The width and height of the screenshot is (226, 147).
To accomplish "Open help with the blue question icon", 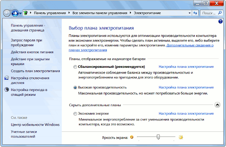I will (x=220, y=21).
